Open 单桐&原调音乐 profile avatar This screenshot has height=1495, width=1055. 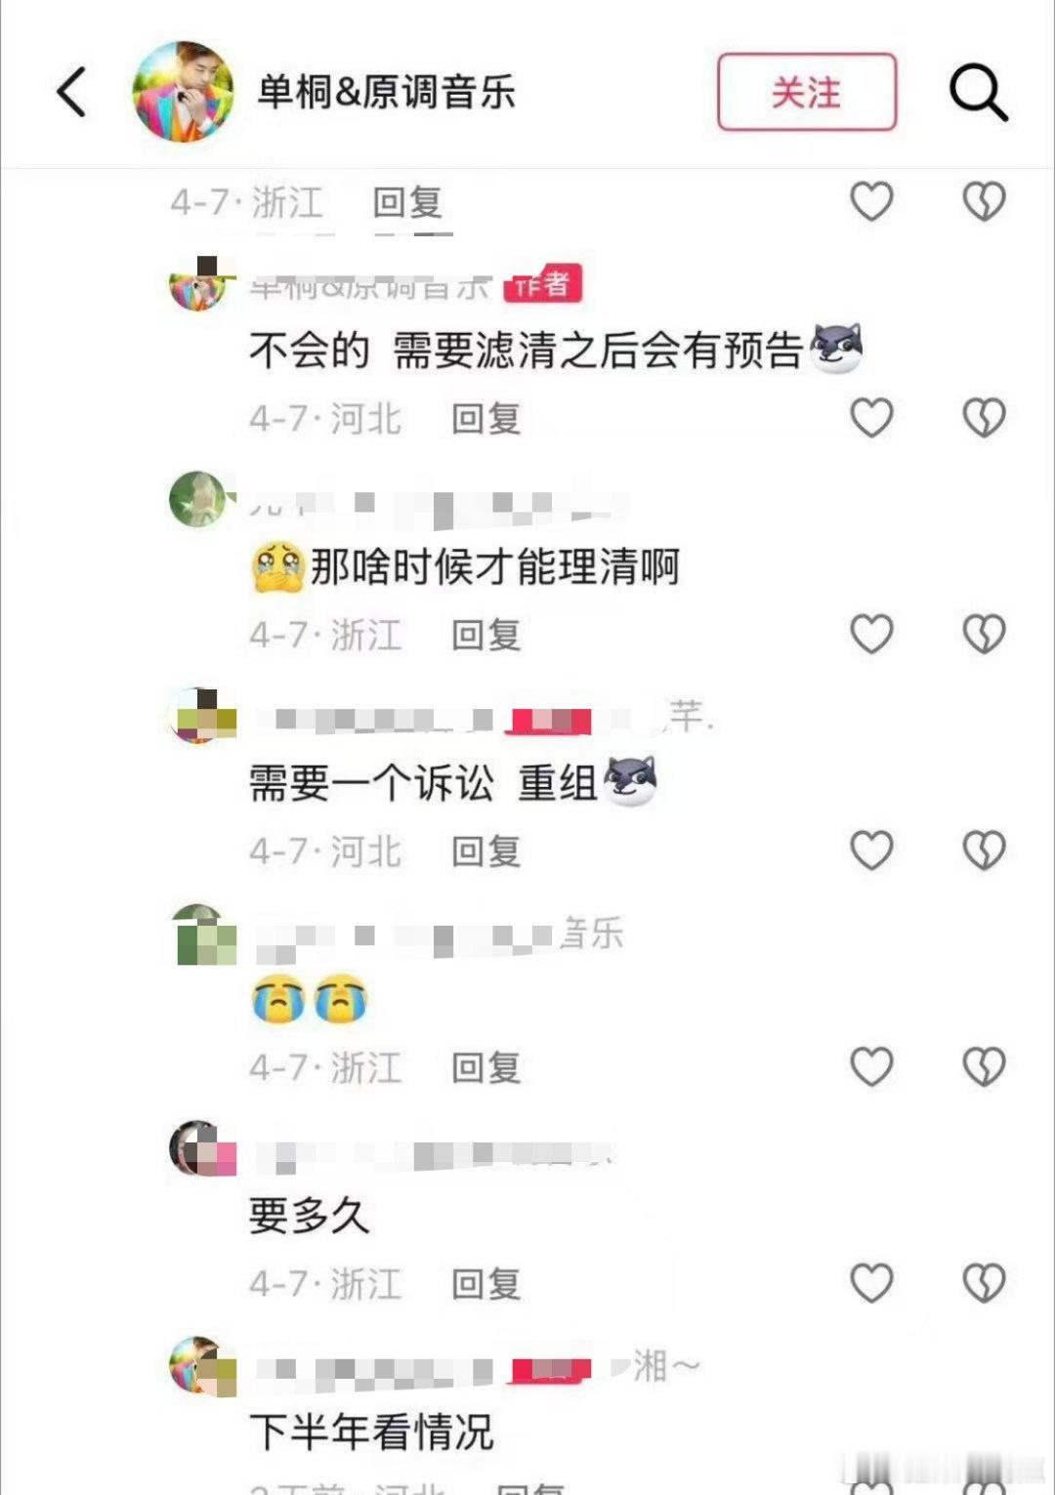(183, 92)
